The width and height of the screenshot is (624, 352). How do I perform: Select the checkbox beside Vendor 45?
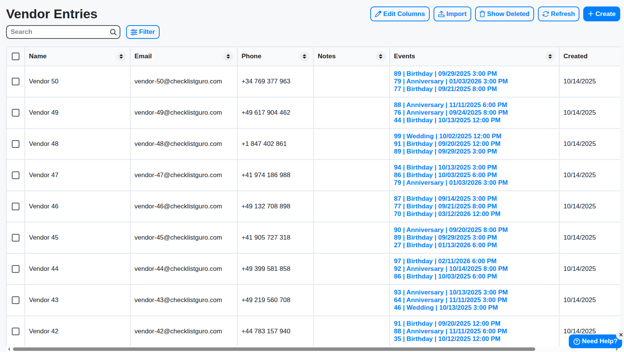(x=16, y=238)
